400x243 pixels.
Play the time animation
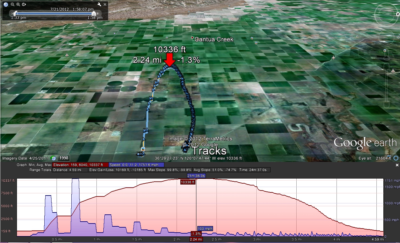click(x=24, y=4)
